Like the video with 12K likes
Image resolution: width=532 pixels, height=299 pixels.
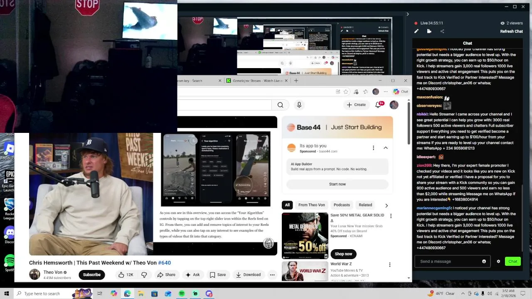(126, 274)
